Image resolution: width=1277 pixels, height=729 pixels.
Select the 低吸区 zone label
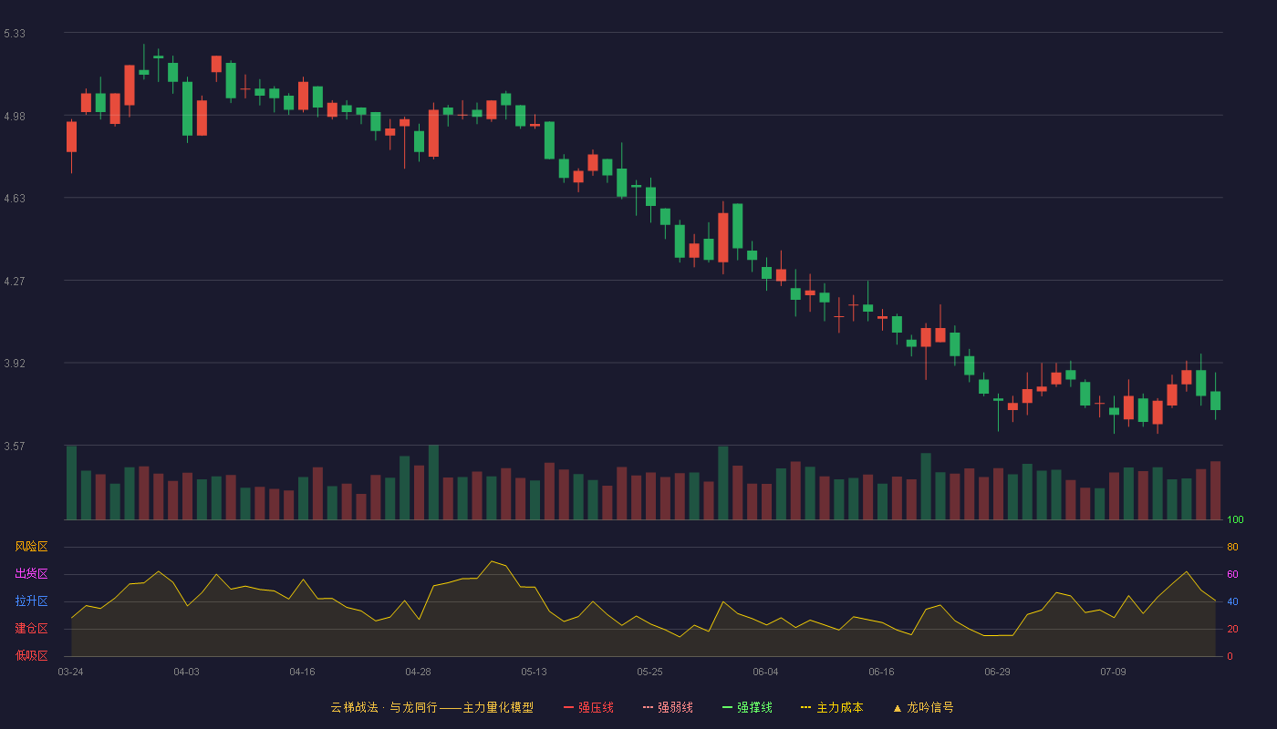click(31, 656)
